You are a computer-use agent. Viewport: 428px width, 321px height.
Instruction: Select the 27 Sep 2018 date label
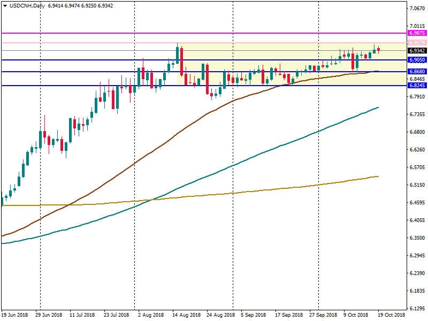point(324,315)
